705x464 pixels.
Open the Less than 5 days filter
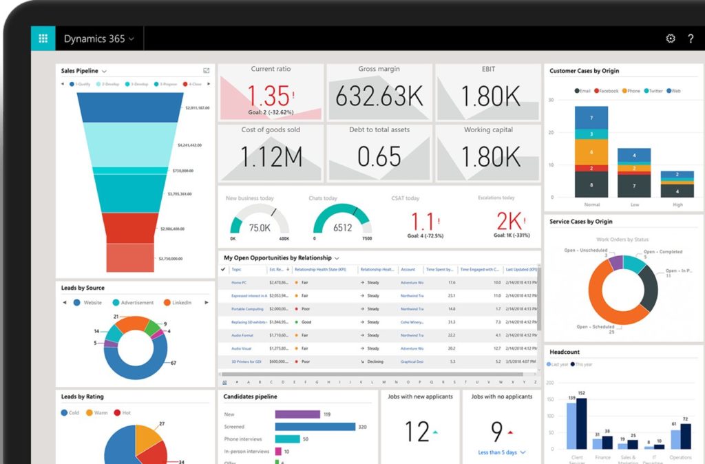pyautogui.click(x=503, y=452)
